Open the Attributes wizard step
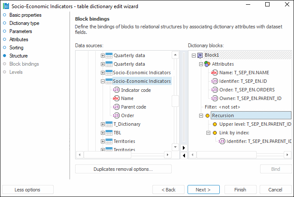This screenshot has width=294, height=197. (18, 39)
